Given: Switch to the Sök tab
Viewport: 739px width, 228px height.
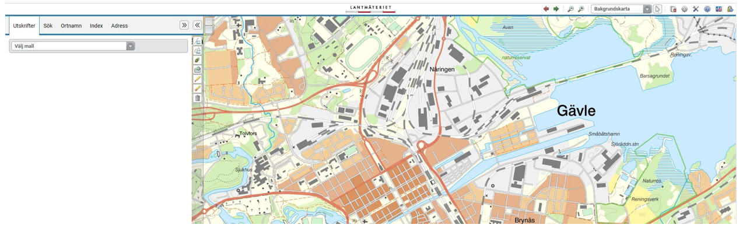Looking at the screenshot, I should 48,26.
